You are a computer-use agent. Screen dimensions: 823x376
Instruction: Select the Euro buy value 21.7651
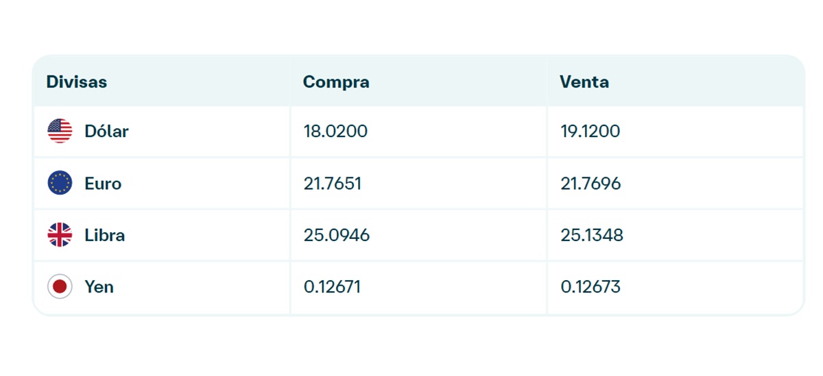pos(333,184)
